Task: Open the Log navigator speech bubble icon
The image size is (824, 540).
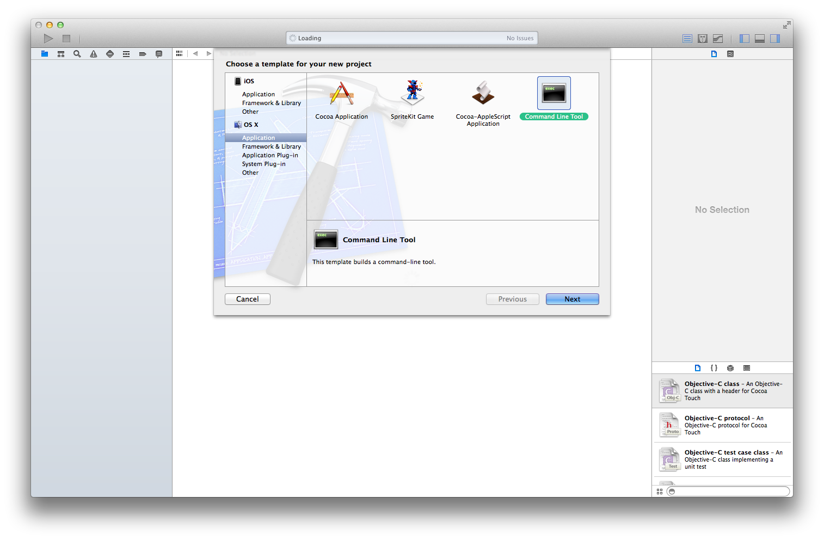Action: click(159, 54)
